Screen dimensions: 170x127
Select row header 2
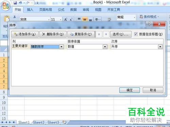4,60
